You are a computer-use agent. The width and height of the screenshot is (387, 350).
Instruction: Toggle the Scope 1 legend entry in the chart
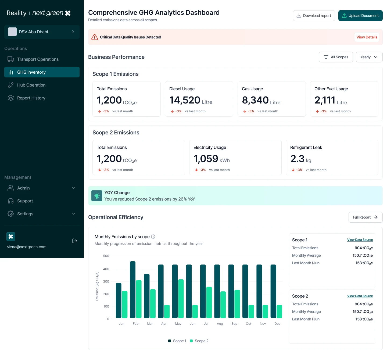click(x=177, y=341)
